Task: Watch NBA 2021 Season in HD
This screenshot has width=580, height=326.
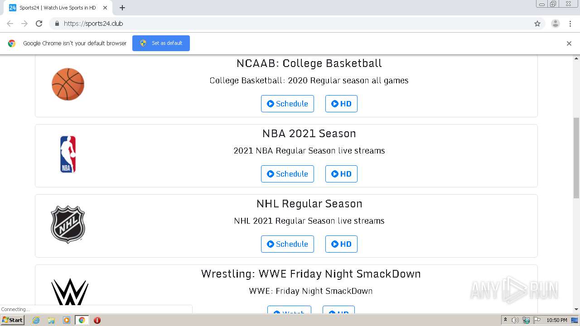Action: 341,174
